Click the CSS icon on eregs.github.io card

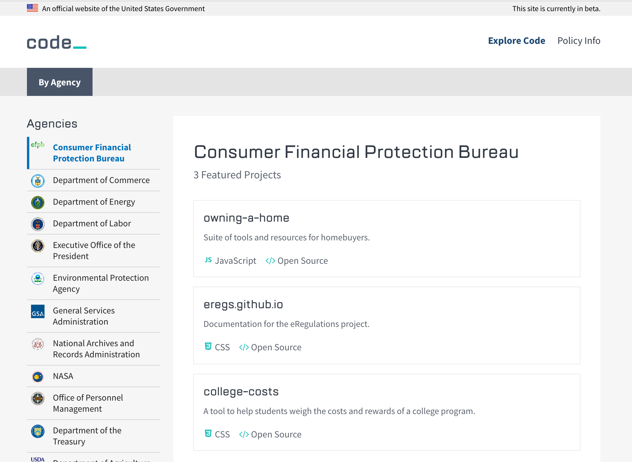(208, 347)
